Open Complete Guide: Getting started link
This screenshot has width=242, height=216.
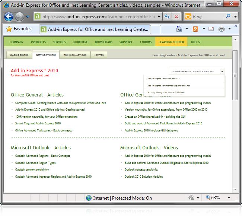60,103
